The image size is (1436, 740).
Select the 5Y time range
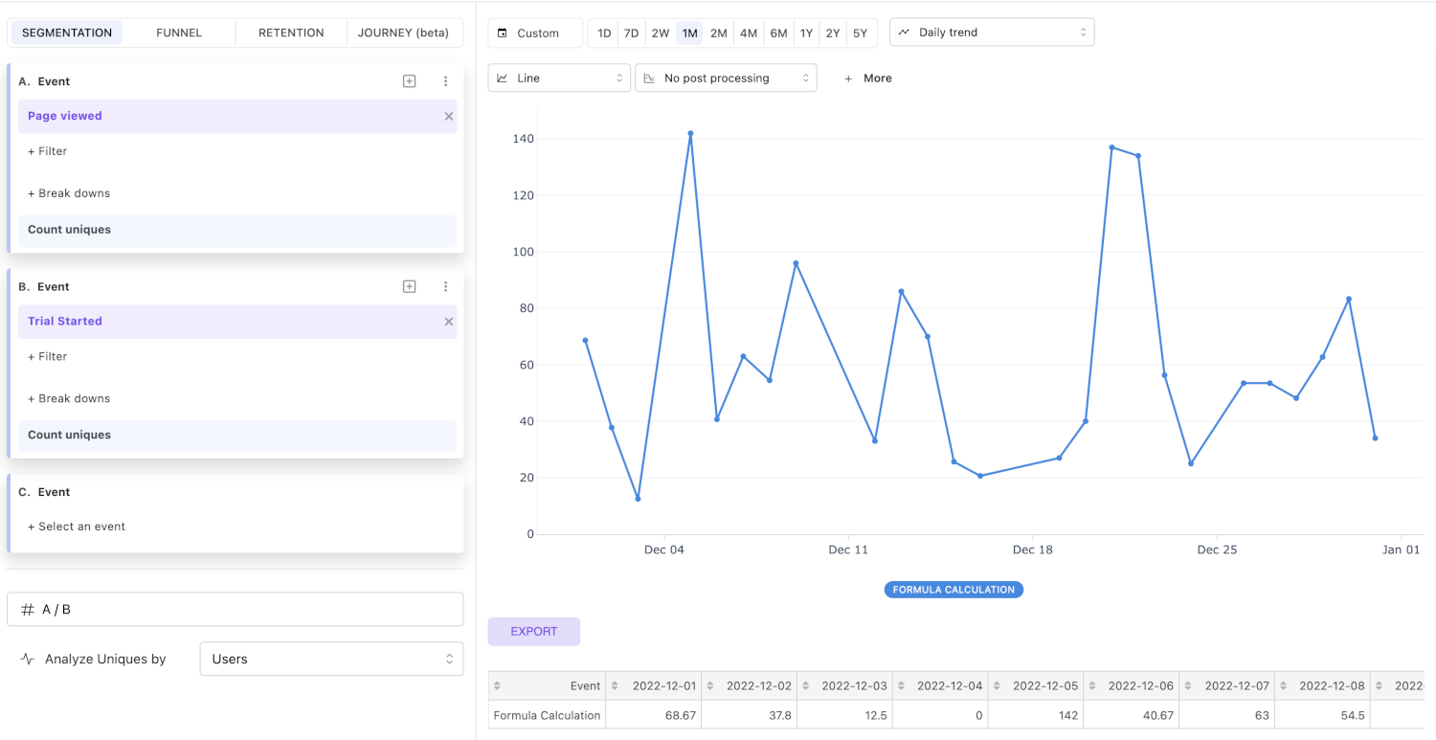coord(860,33)
